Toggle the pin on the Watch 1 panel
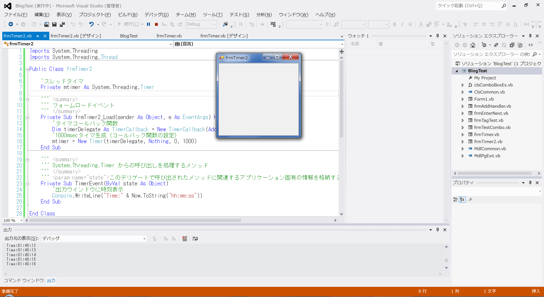This screenshot has height=297, width=544. 437,36
